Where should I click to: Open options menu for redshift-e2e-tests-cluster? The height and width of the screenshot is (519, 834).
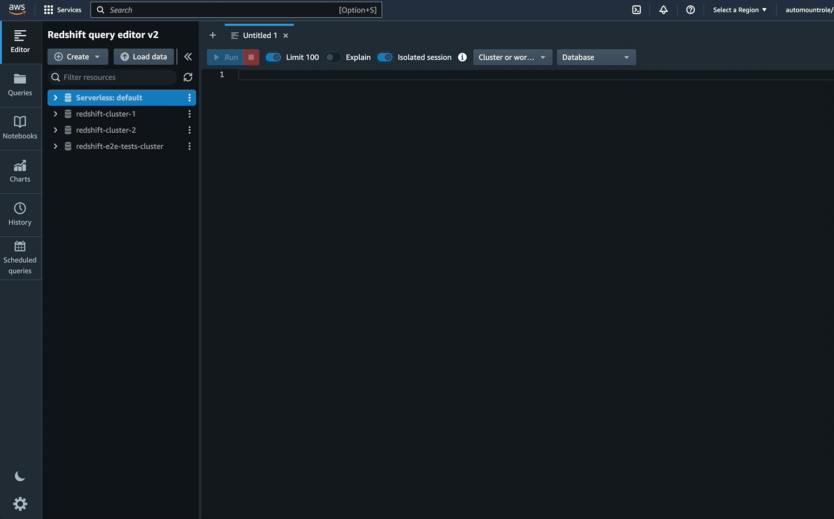tap(189, 146)
